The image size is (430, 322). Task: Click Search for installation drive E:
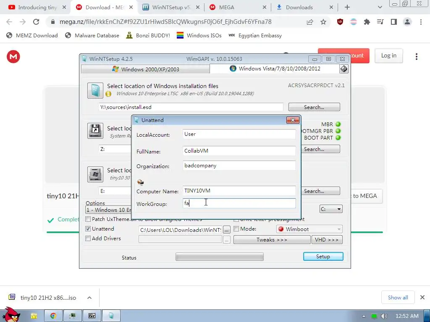pos(320,191)
